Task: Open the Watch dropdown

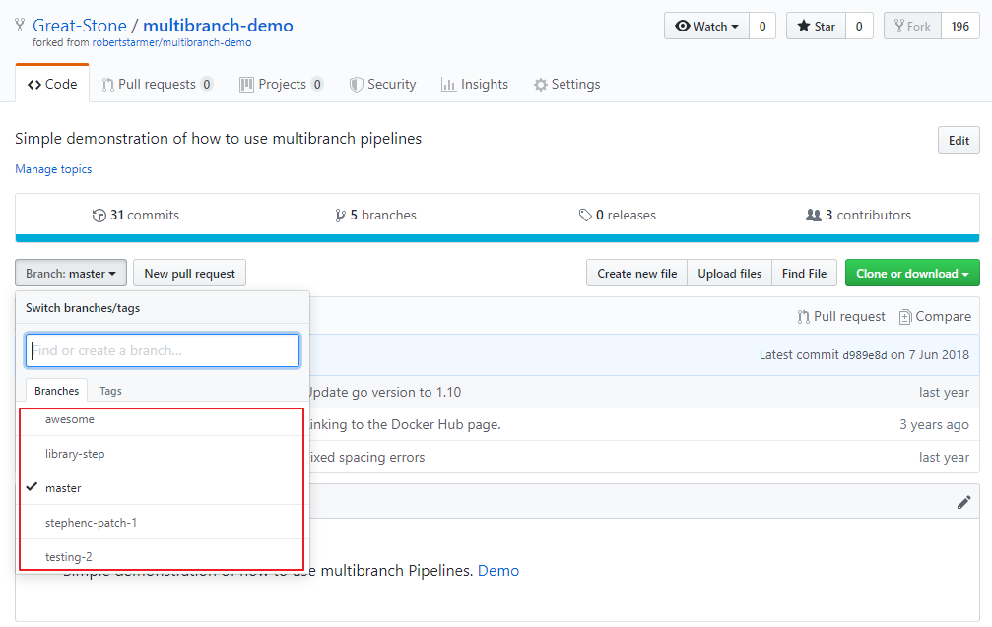Action: click(x=706, y=27)
